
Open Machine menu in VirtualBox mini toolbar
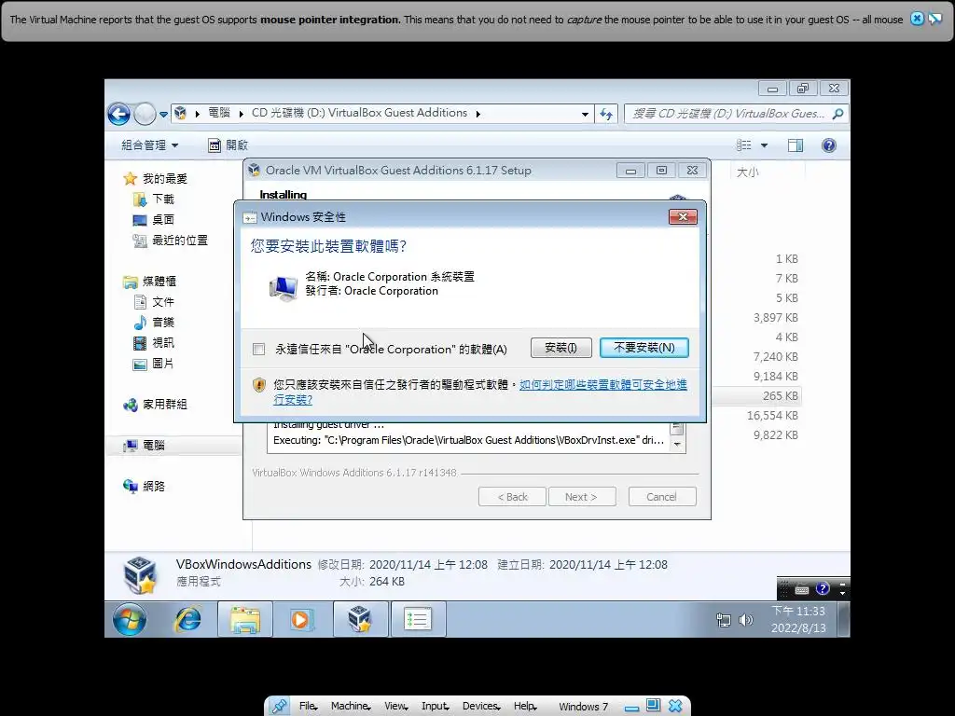351,706
